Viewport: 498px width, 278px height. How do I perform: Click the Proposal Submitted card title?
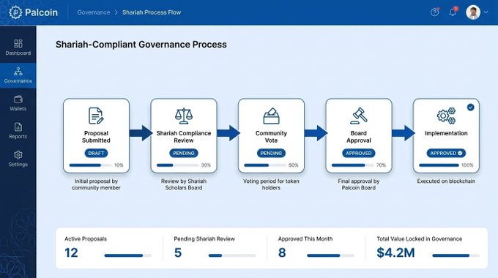pyautogui.click(x=96, y=137)
